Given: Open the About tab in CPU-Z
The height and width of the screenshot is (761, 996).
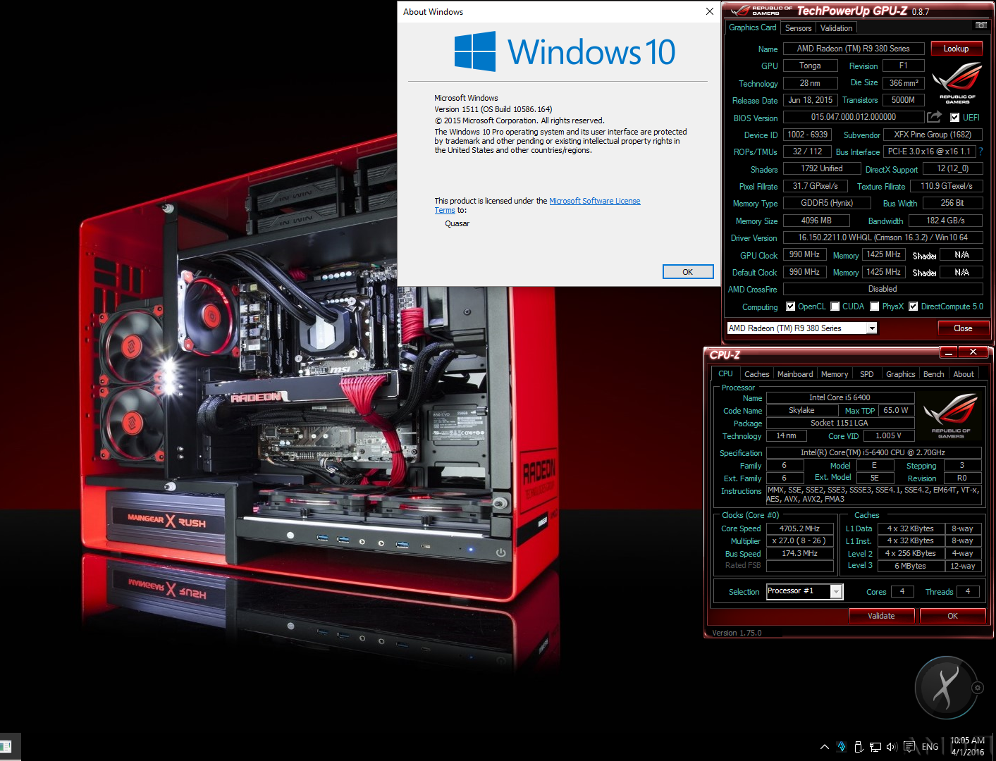Looking at the screenshot, I should [964, 374].
